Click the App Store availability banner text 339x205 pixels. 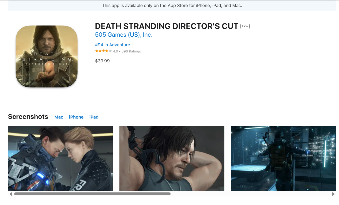point(172,6)
